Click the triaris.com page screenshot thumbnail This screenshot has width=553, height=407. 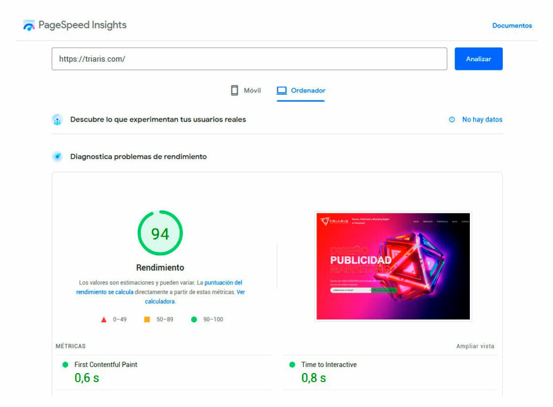point(393,266)
